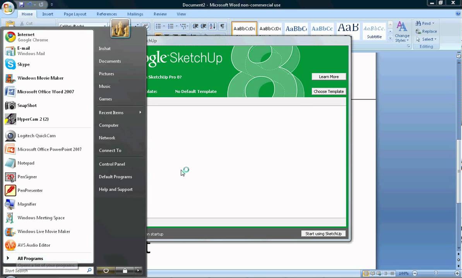Open shutdown options arrow beside lock button
This screenshot has height=278, width=462.
[x=138, y=270]
